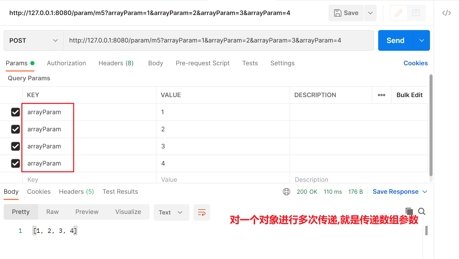Open the Pre-request Script tab

click(x=203, y=63)
